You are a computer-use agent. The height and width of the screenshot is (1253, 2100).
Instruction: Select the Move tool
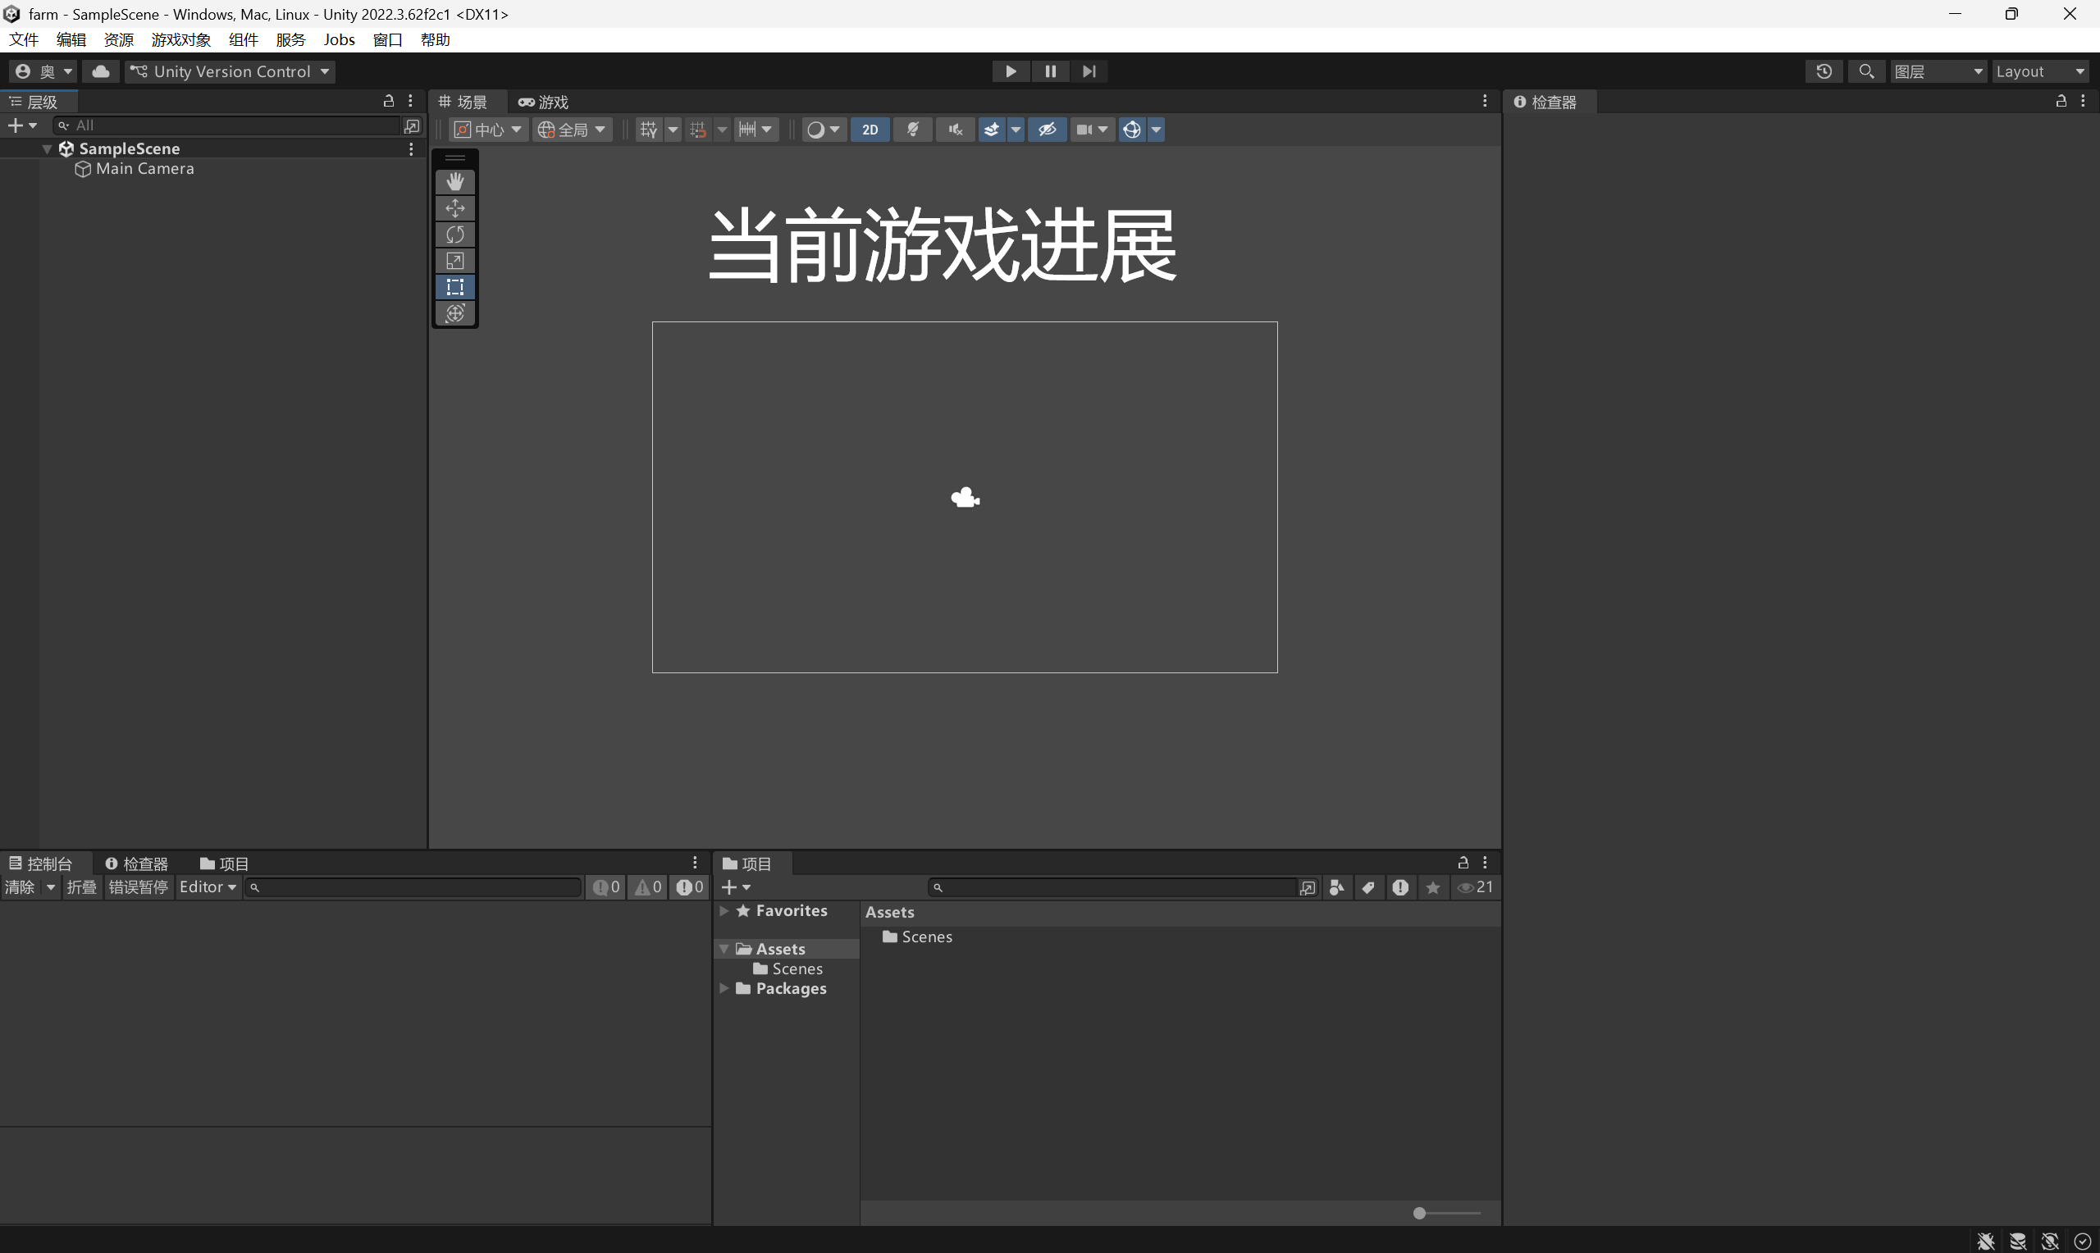coord(455,207)
